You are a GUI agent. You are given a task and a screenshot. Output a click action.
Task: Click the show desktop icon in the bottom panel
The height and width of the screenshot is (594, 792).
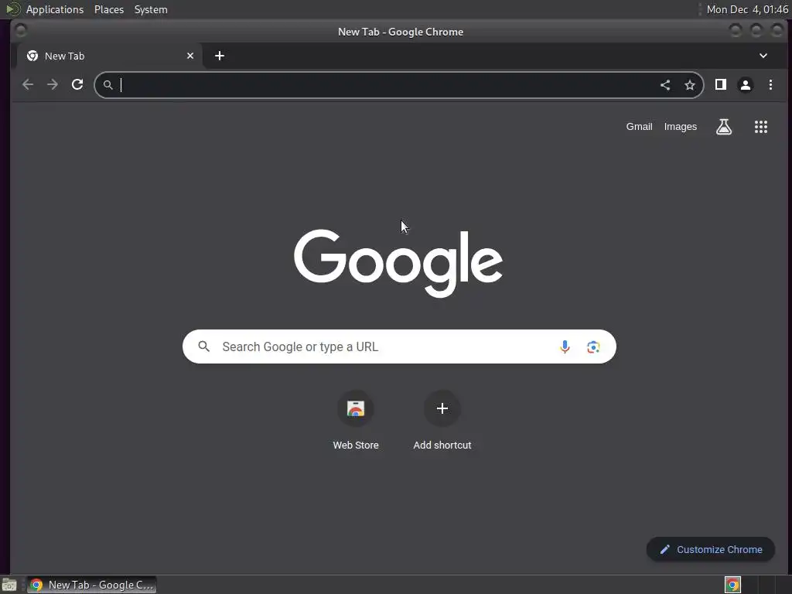(x=9, y=585)
